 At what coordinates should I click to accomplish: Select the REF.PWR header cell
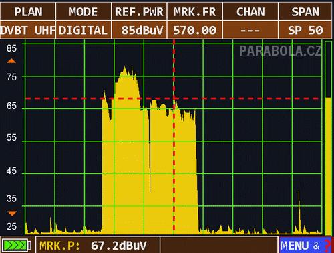click(139, 11)
